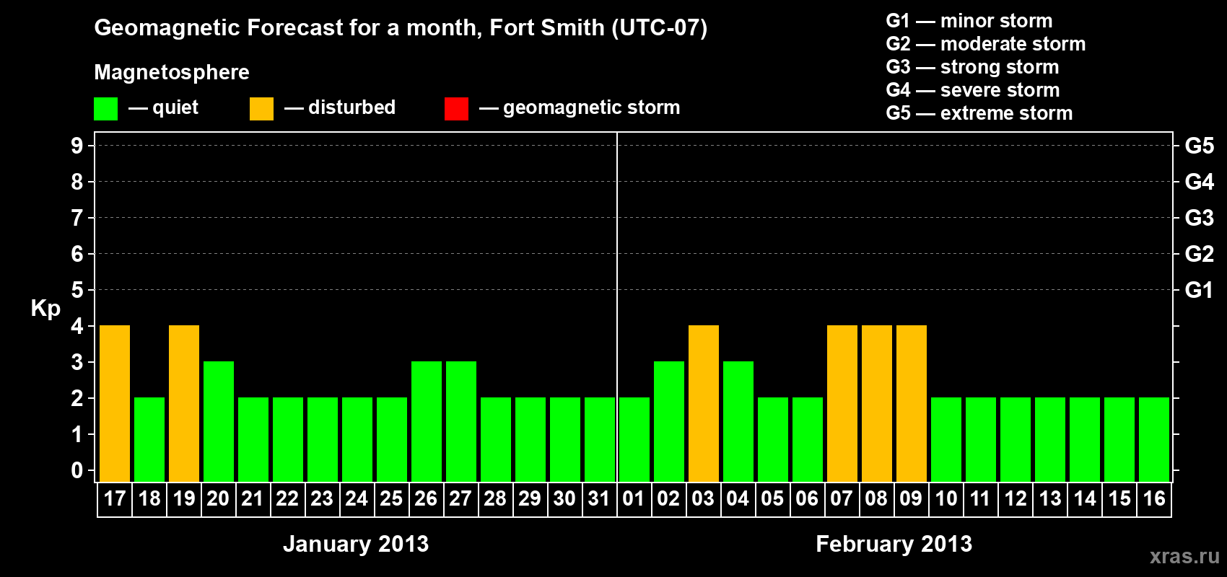Click the 'February 2013' month label
Screen dimensions: 1227x577
(x=894, y=544)
